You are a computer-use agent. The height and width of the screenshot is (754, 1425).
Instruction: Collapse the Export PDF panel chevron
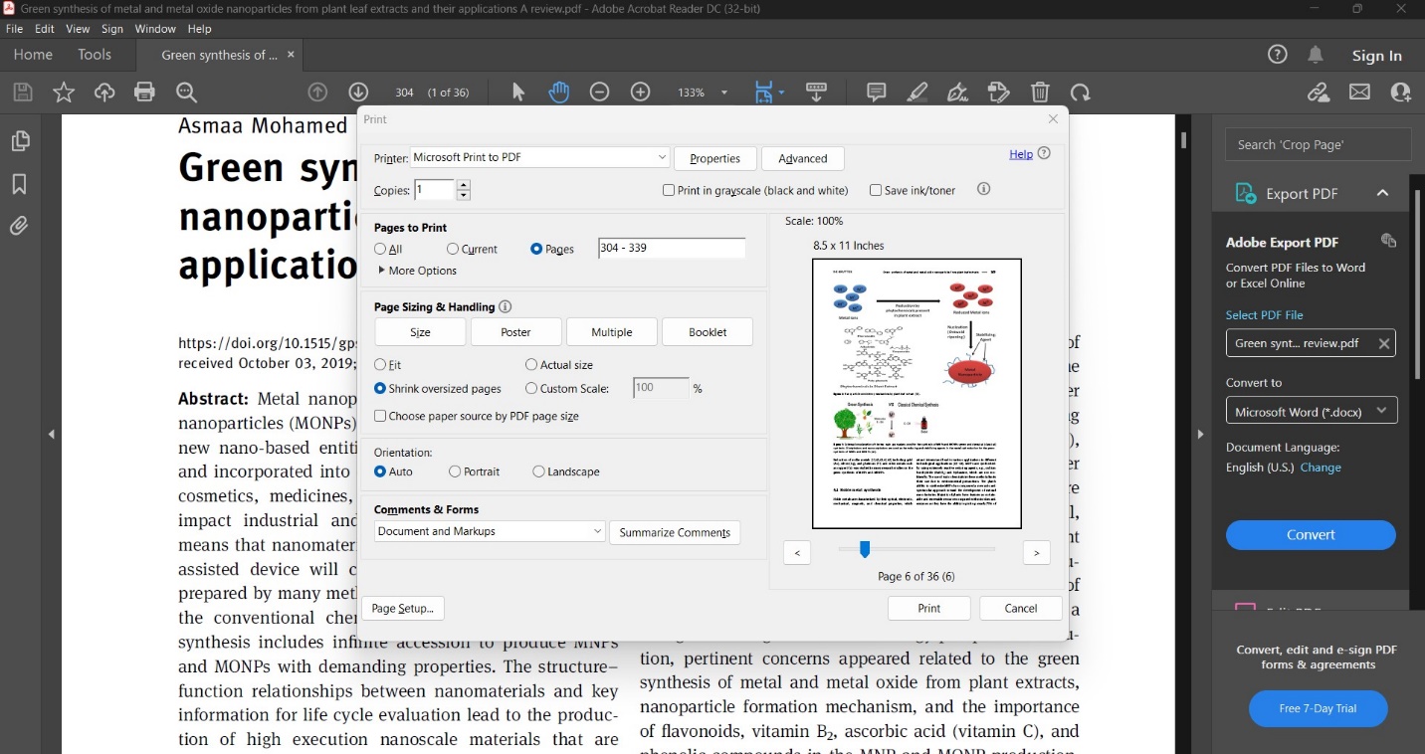click(x=1383, y=193)
